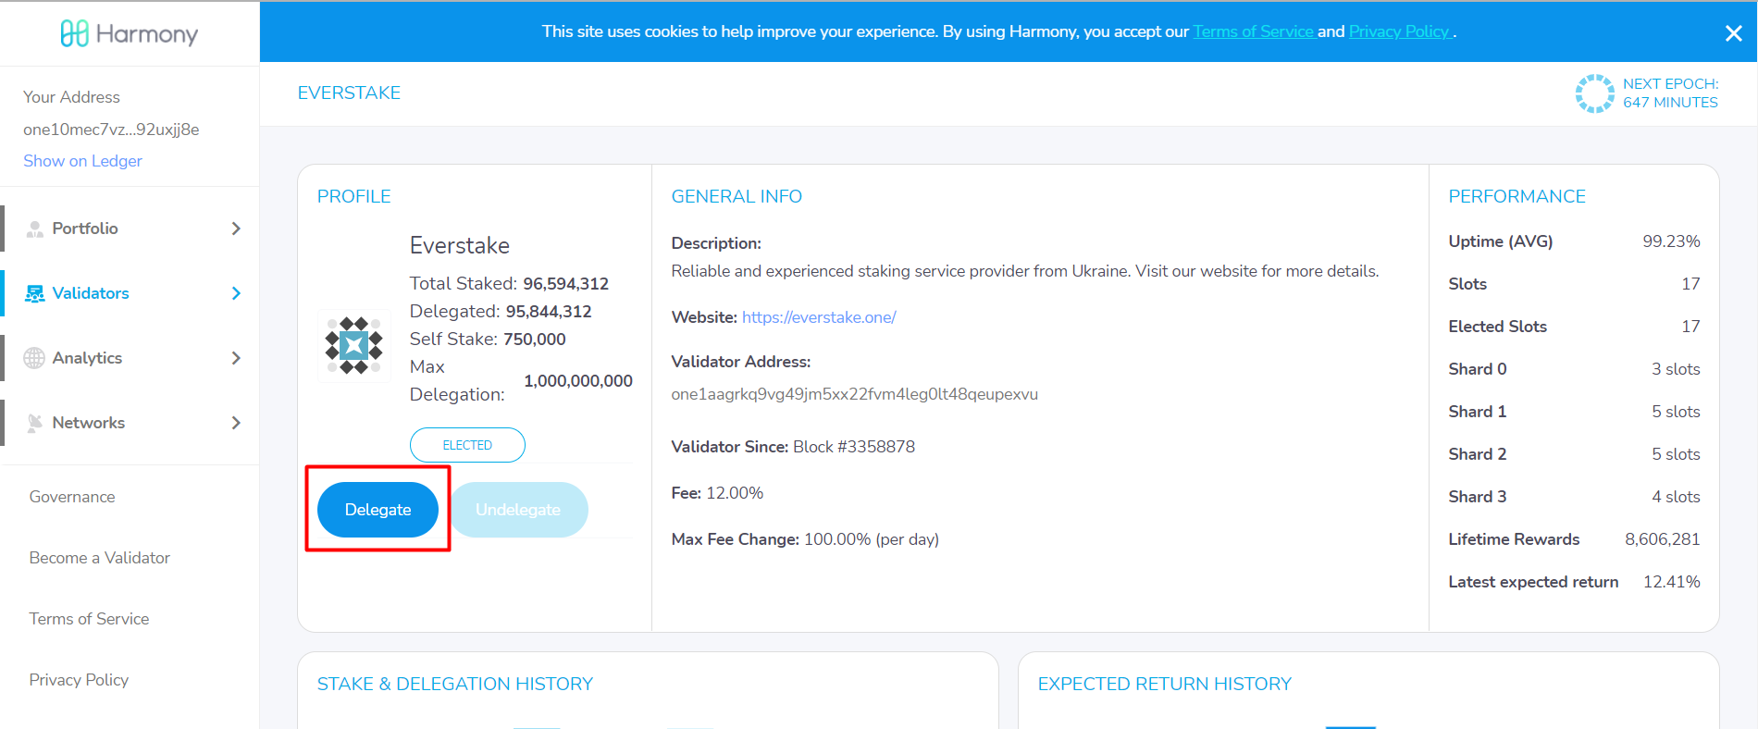1758x729 pixels.
Task: Open the everstake.one website link
Action: pos(819,317)
